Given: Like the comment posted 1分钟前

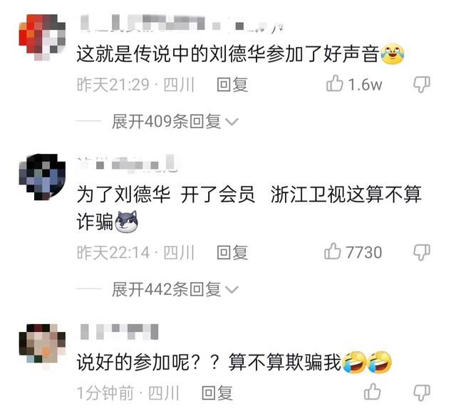Looking at the screenshot, I should pyautogui.click(x=372, y=392).
